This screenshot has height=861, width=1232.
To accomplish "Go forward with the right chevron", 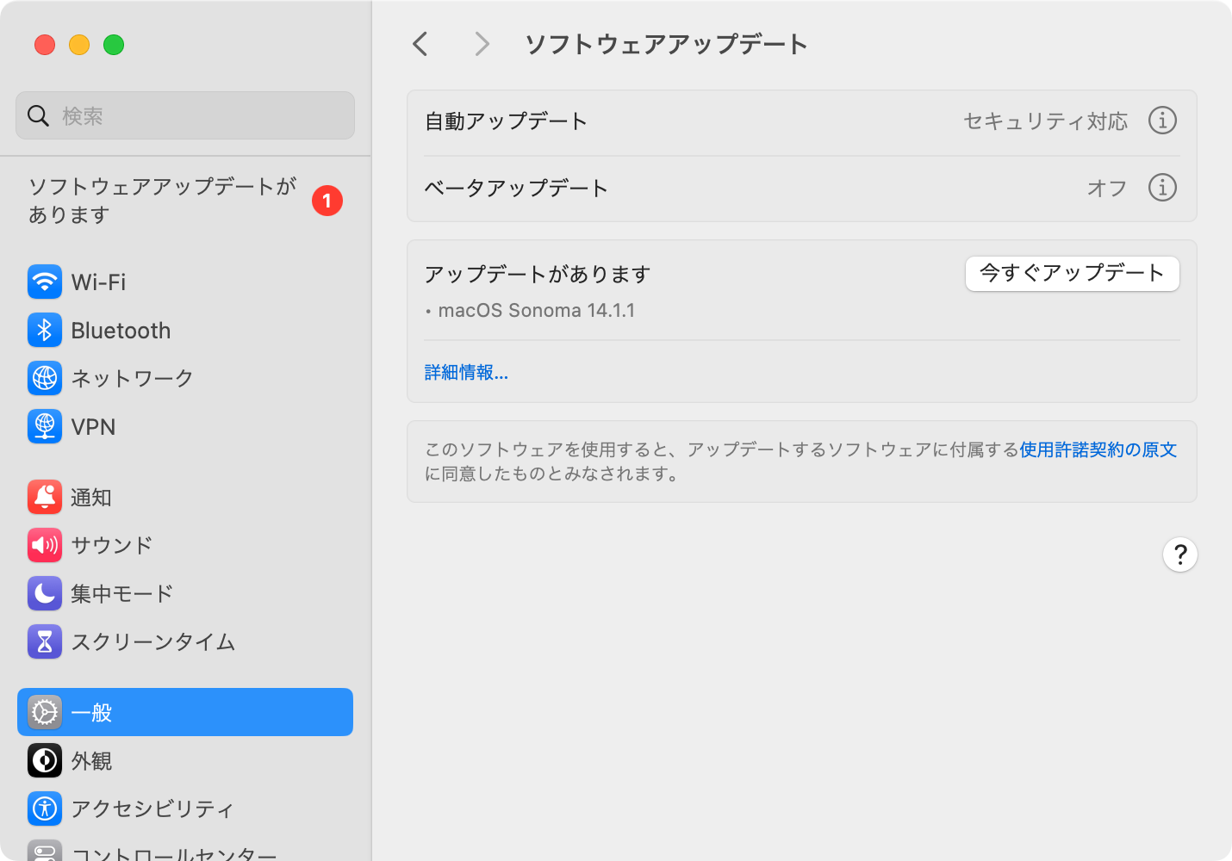I will pos(482,44).
